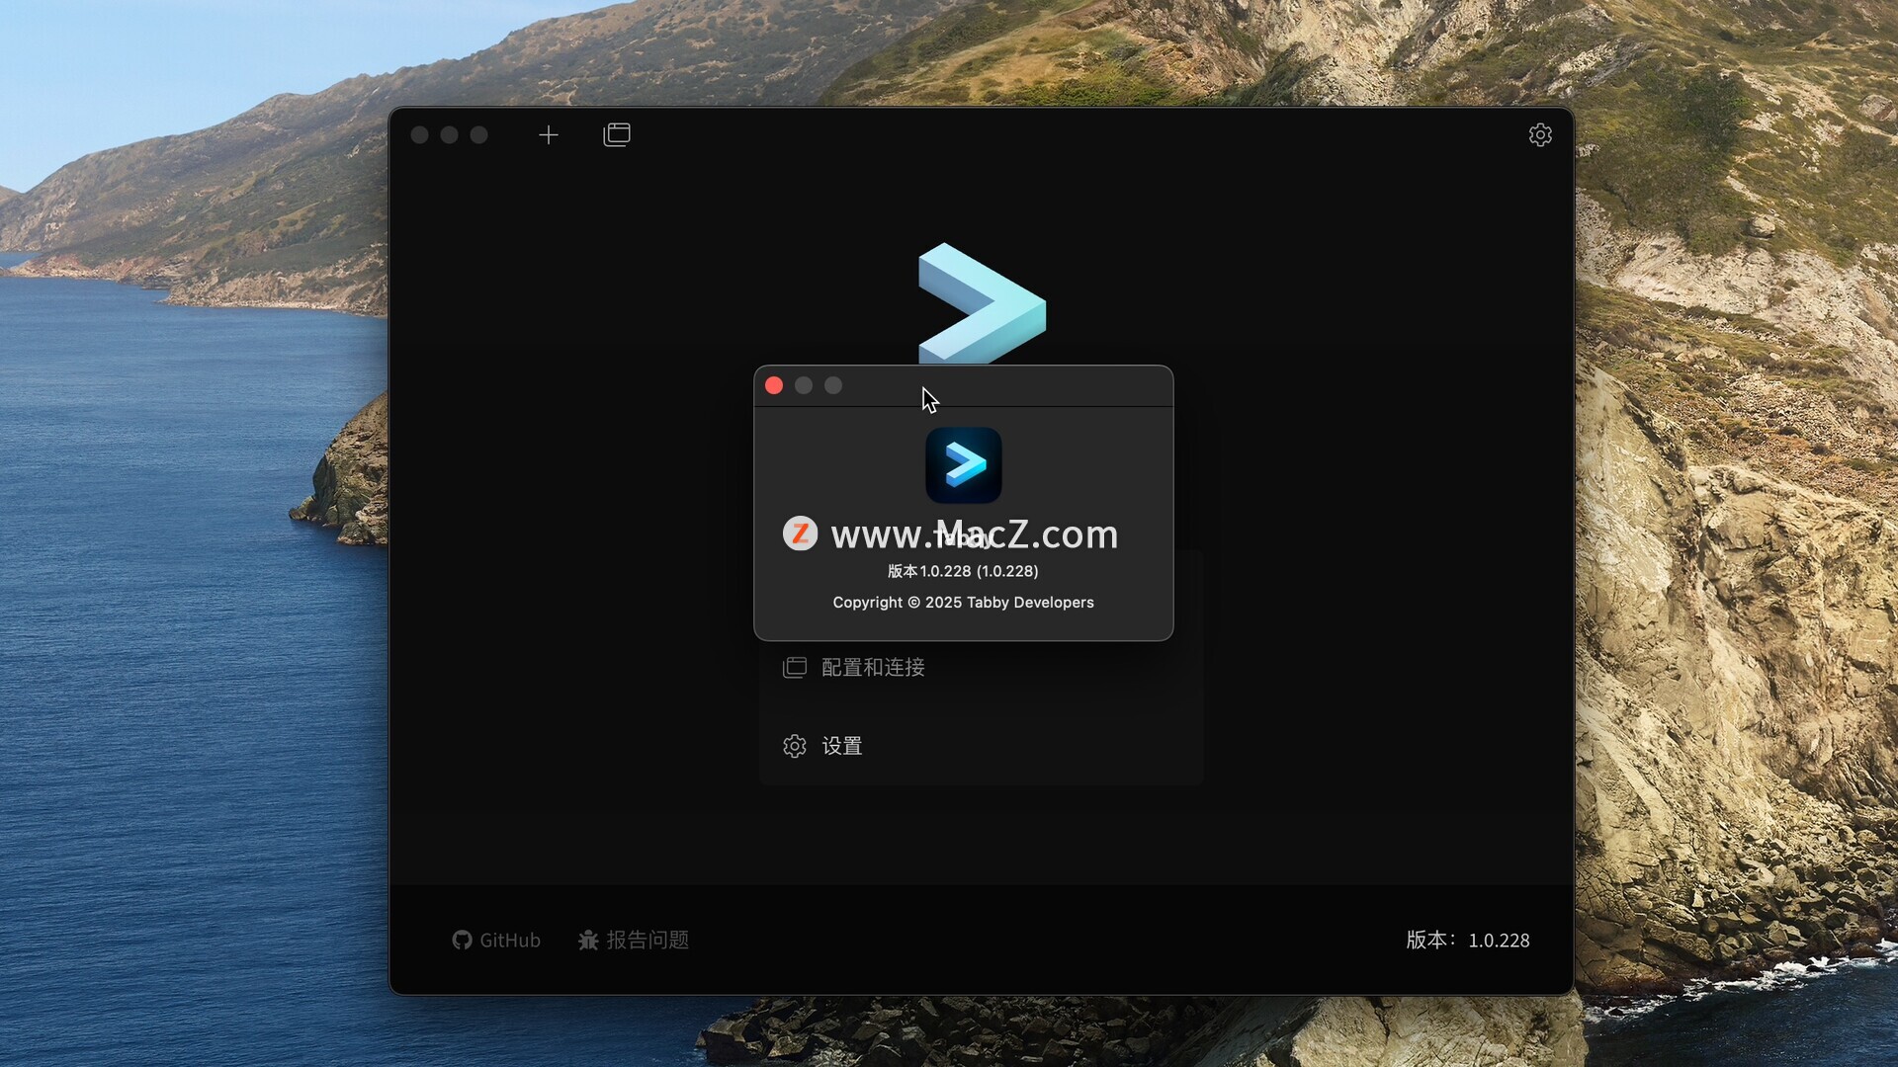Close the About dialog with the red button

click(774, 385)
